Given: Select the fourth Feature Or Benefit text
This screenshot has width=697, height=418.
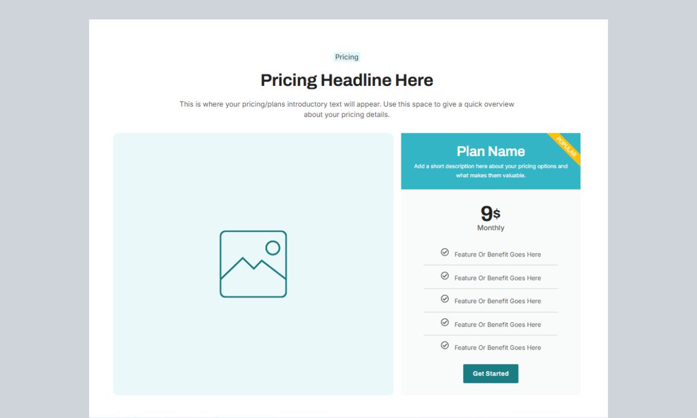Looking at the screenshot, I should point(497,324).
